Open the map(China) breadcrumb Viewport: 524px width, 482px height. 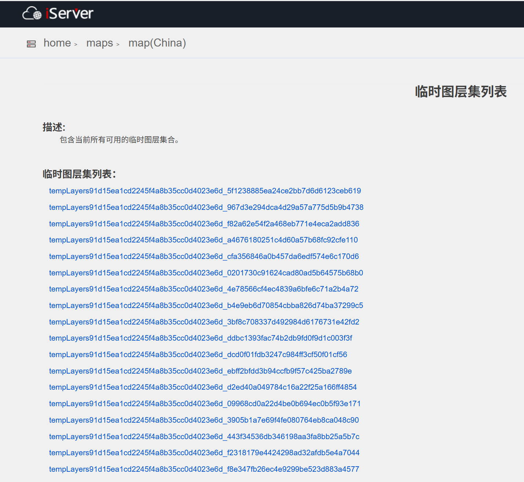click(157, 43)
